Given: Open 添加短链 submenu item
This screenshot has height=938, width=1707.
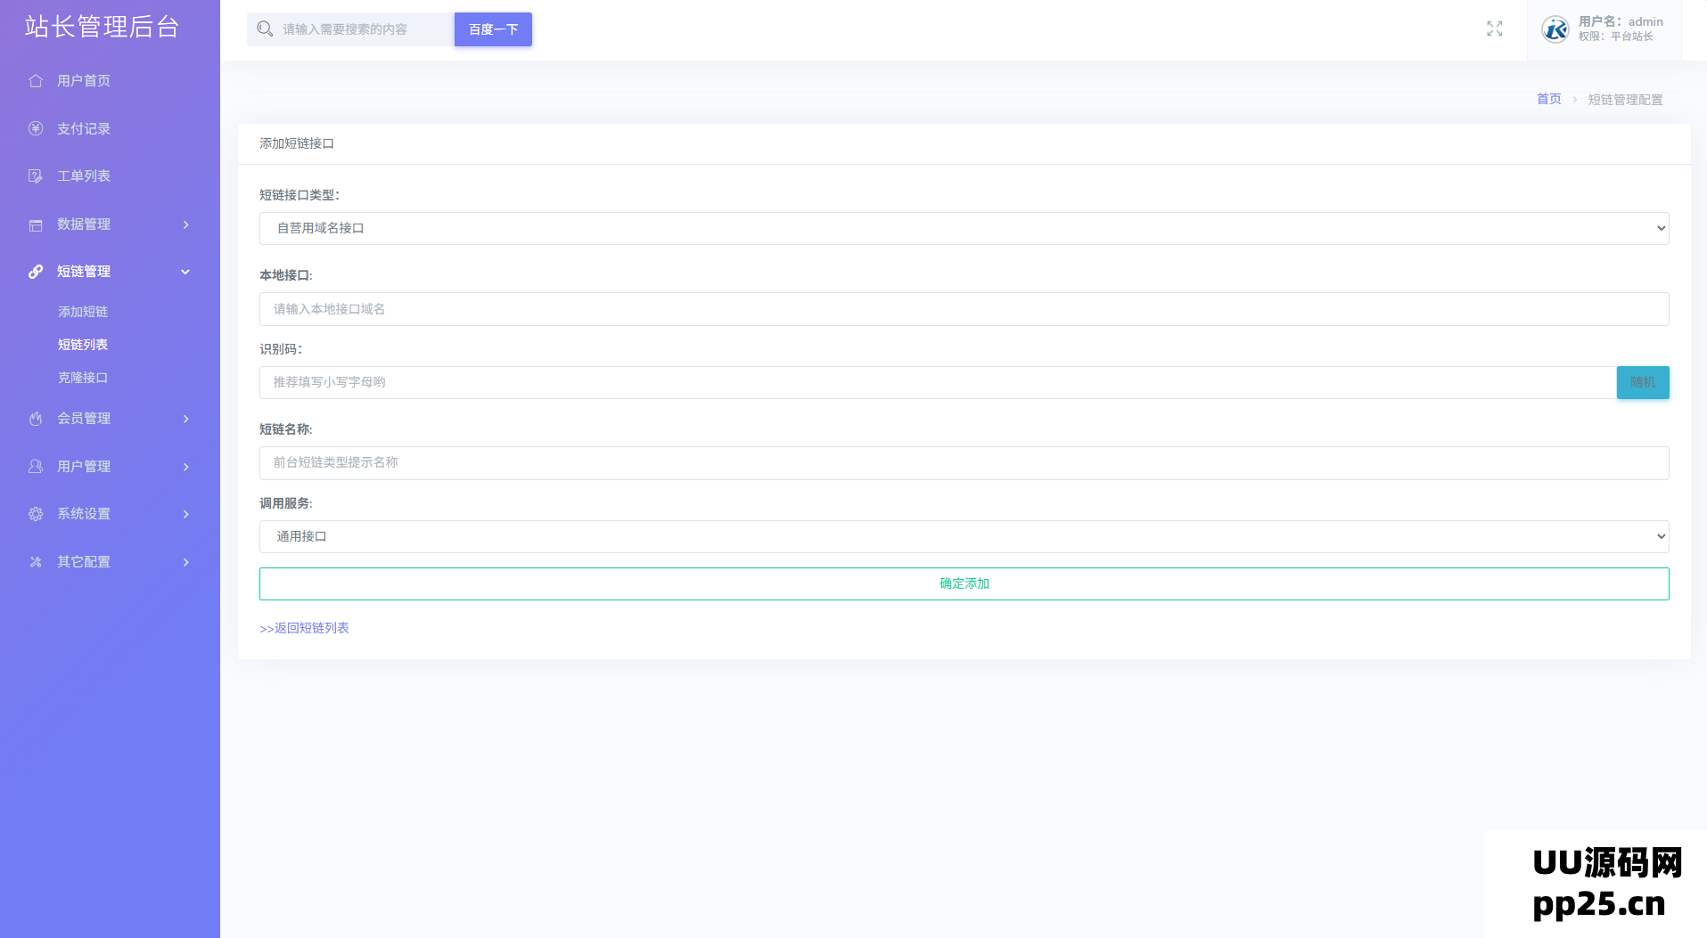Looking at the screenshot, I should [x=83, y=312].
